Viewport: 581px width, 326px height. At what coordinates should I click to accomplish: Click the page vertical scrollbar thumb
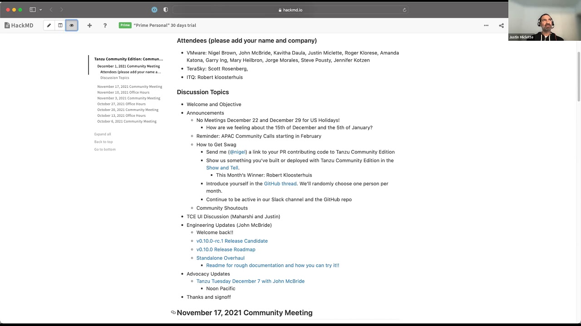[x=578, y=76]
